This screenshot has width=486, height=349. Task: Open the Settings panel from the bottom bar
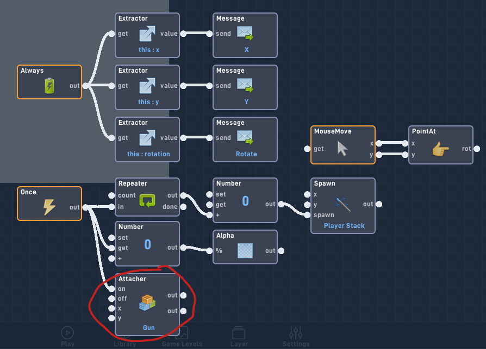[x=296, y=333]
